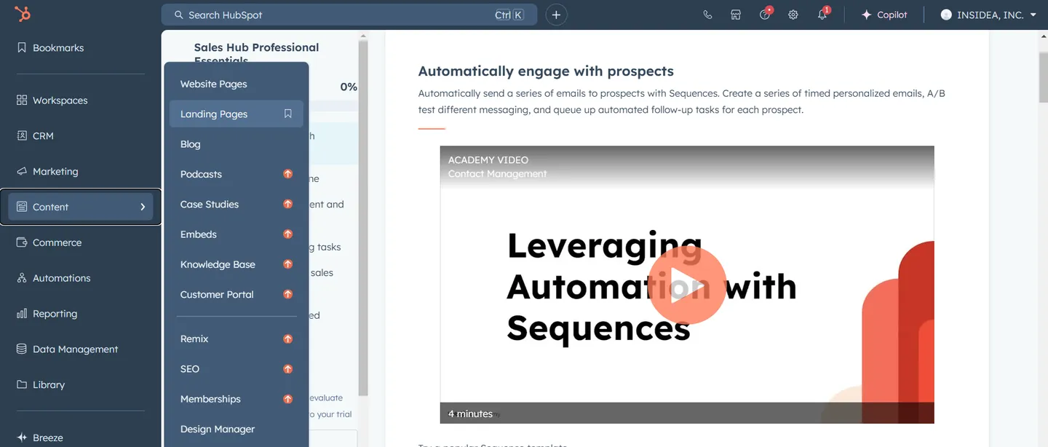Open the Marketplace storefront icon
The width and height of the screenshot is (1048, 447).
pos(736,15)
